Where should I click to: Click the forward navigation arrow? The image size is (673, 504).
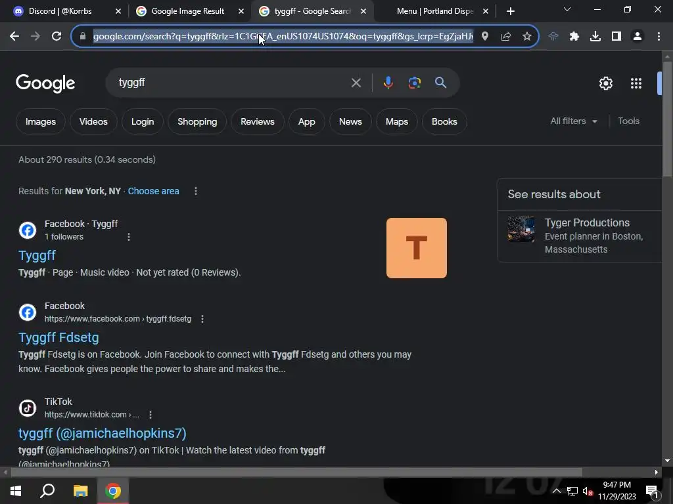[35, 37]
